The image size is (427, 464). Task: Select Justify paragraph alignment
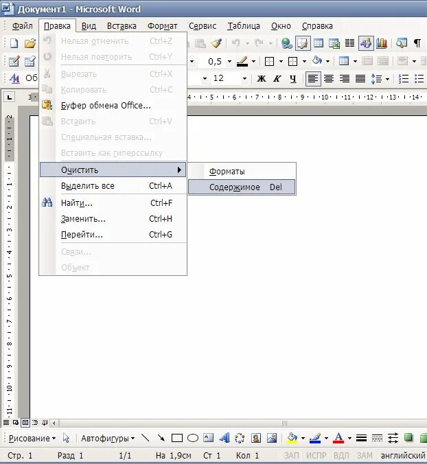pyautogui.click(x=360, y=79)
